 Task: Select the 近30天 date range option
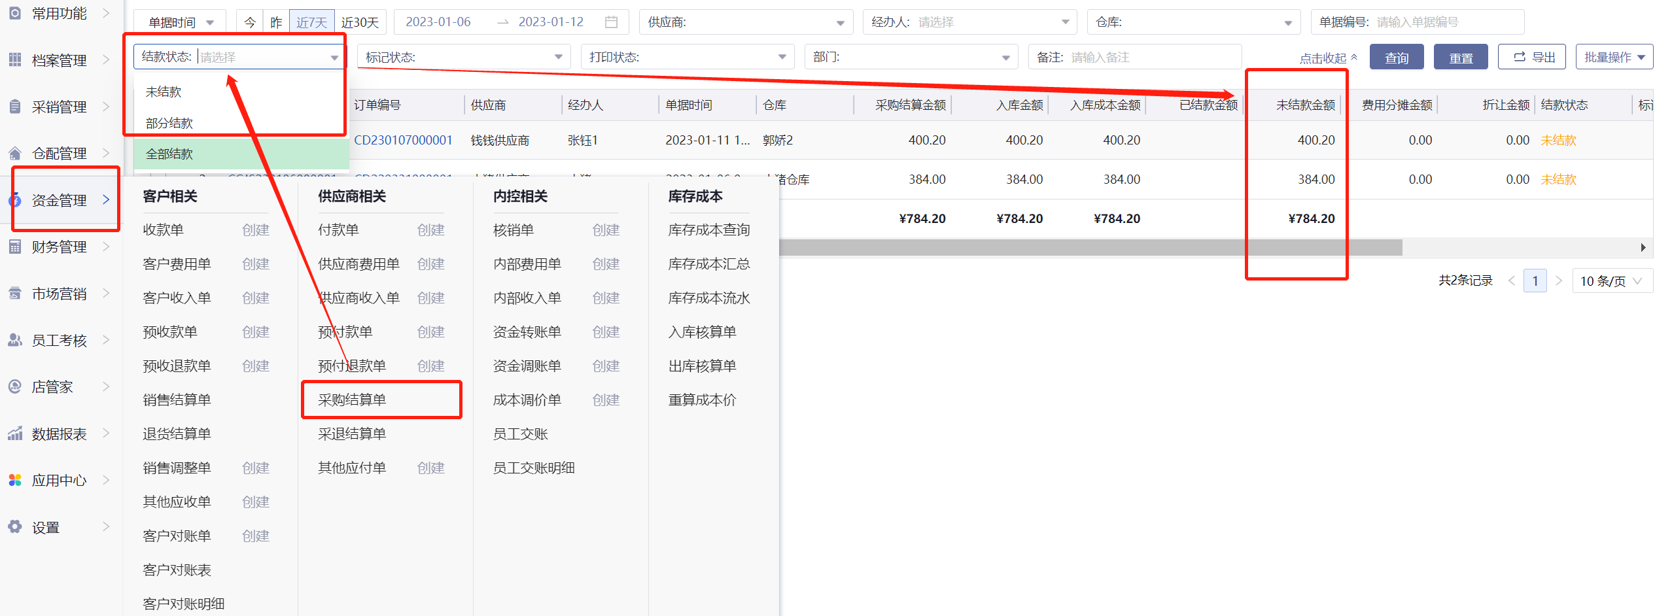click(360, 22)
